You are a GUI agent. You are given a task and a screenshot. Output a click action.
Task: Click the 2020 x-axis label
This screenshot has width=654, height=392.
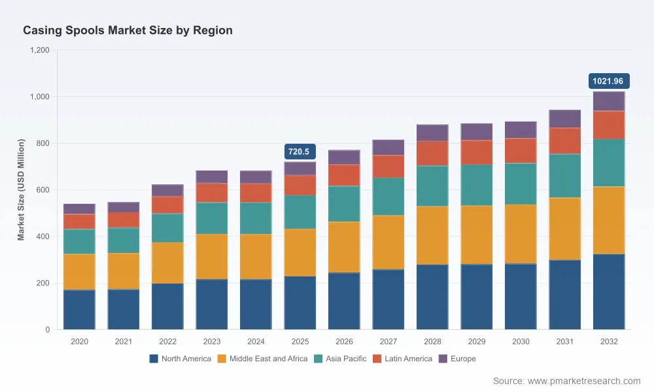click(x=79, y=342)
